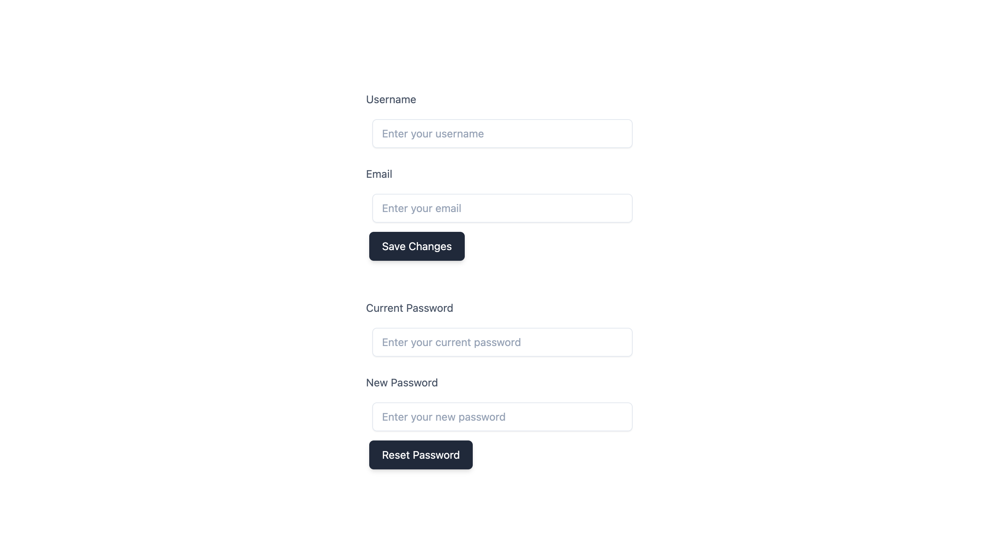Focus the field with placeholder 'Enter your email'
The image size is (995, 552).
(x=502, y=208)
